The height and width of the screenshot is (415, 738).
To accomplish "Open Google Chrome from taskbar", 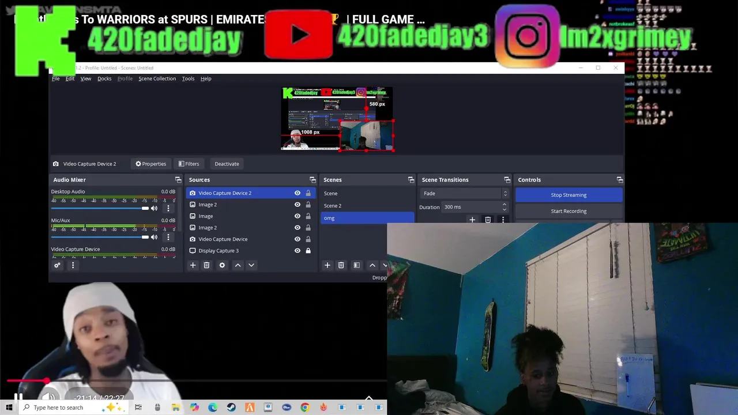I will pos(305,408).
